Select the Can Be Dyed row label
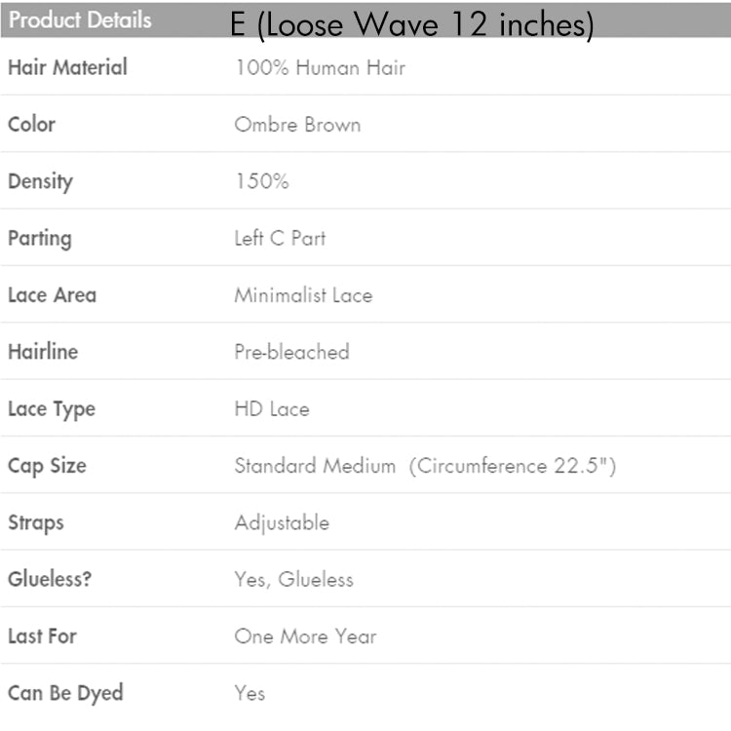 (65, 693)
